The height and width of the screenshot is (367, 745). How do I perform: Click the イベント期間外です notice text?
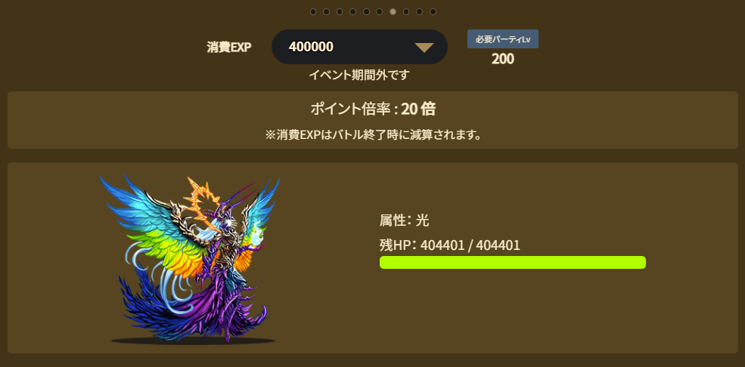coord(359,75)
